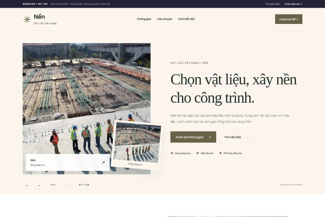
Task: Click the star icon beside Đúng hạng mục
Action: tap(172, 153)
